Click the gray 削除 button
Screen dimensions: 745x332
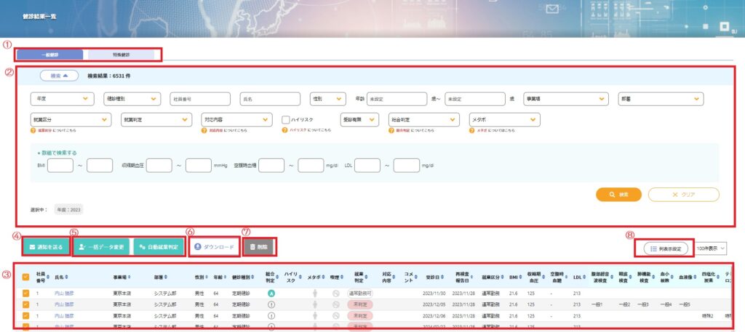(258, 247)
